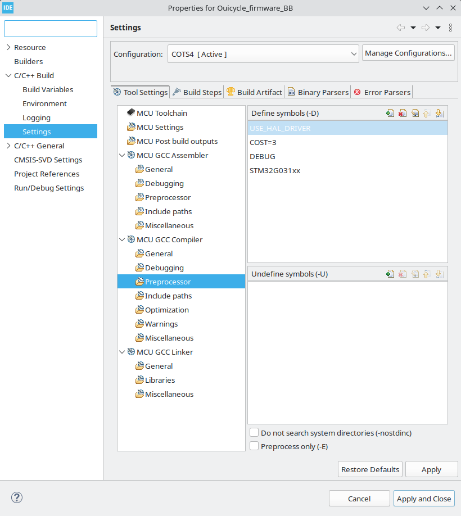The image size is (461, 516).
Task: Switch to Tool Settings tab
Action: click(x=141, y=92)
